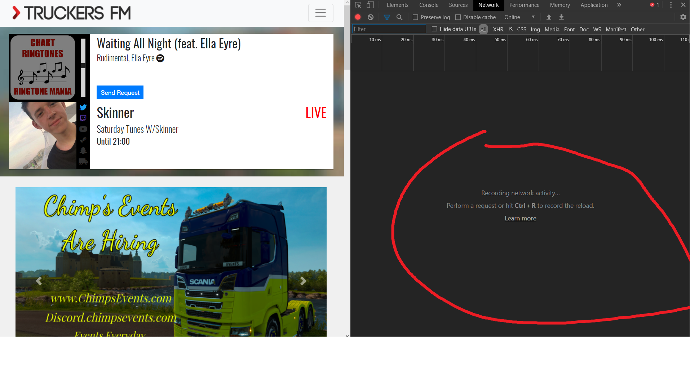Click the song title Waiting All Night
This screenshot has width=690, height=381.
(x=169, y=44)
